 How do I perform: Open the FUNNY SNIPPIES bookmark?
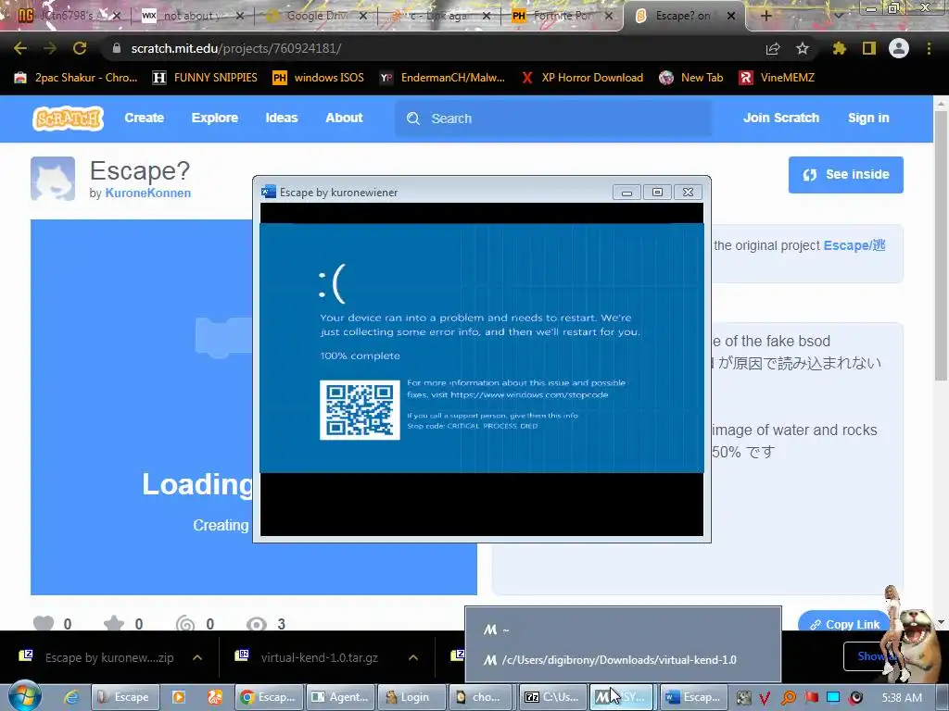pyautogui.click(x=205, y=78)
